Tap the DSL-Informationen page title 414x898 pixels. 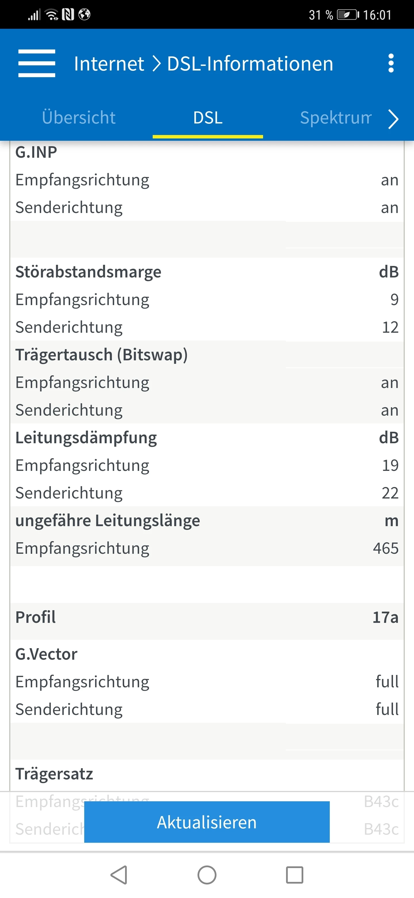(250, 64)
